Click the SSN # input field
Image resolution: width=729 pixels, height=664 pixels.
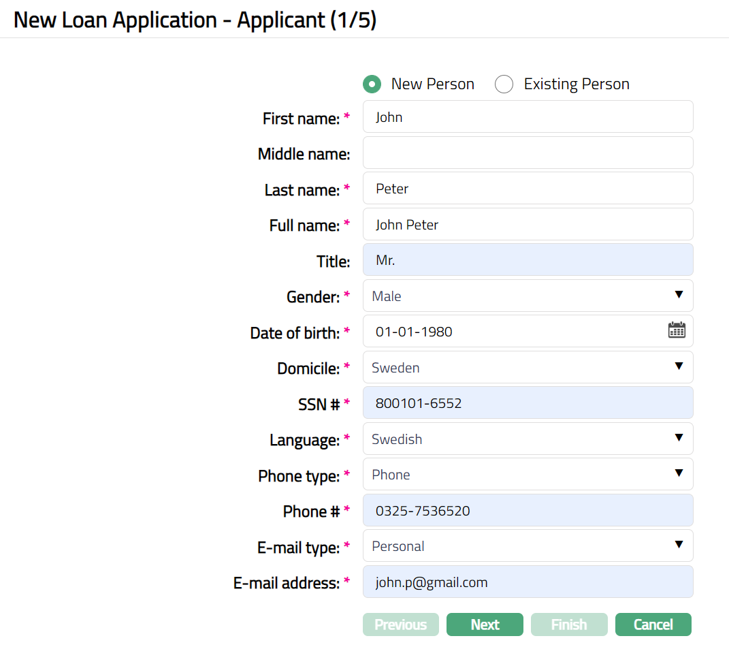[528, 403]
